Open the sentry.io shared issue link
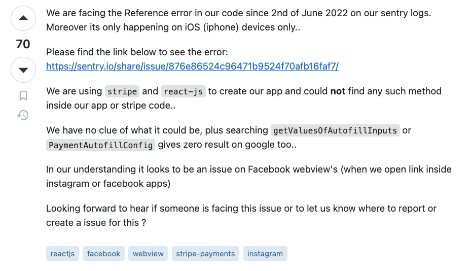The width and height of the screenshot is (471, 271). (192, 66)
